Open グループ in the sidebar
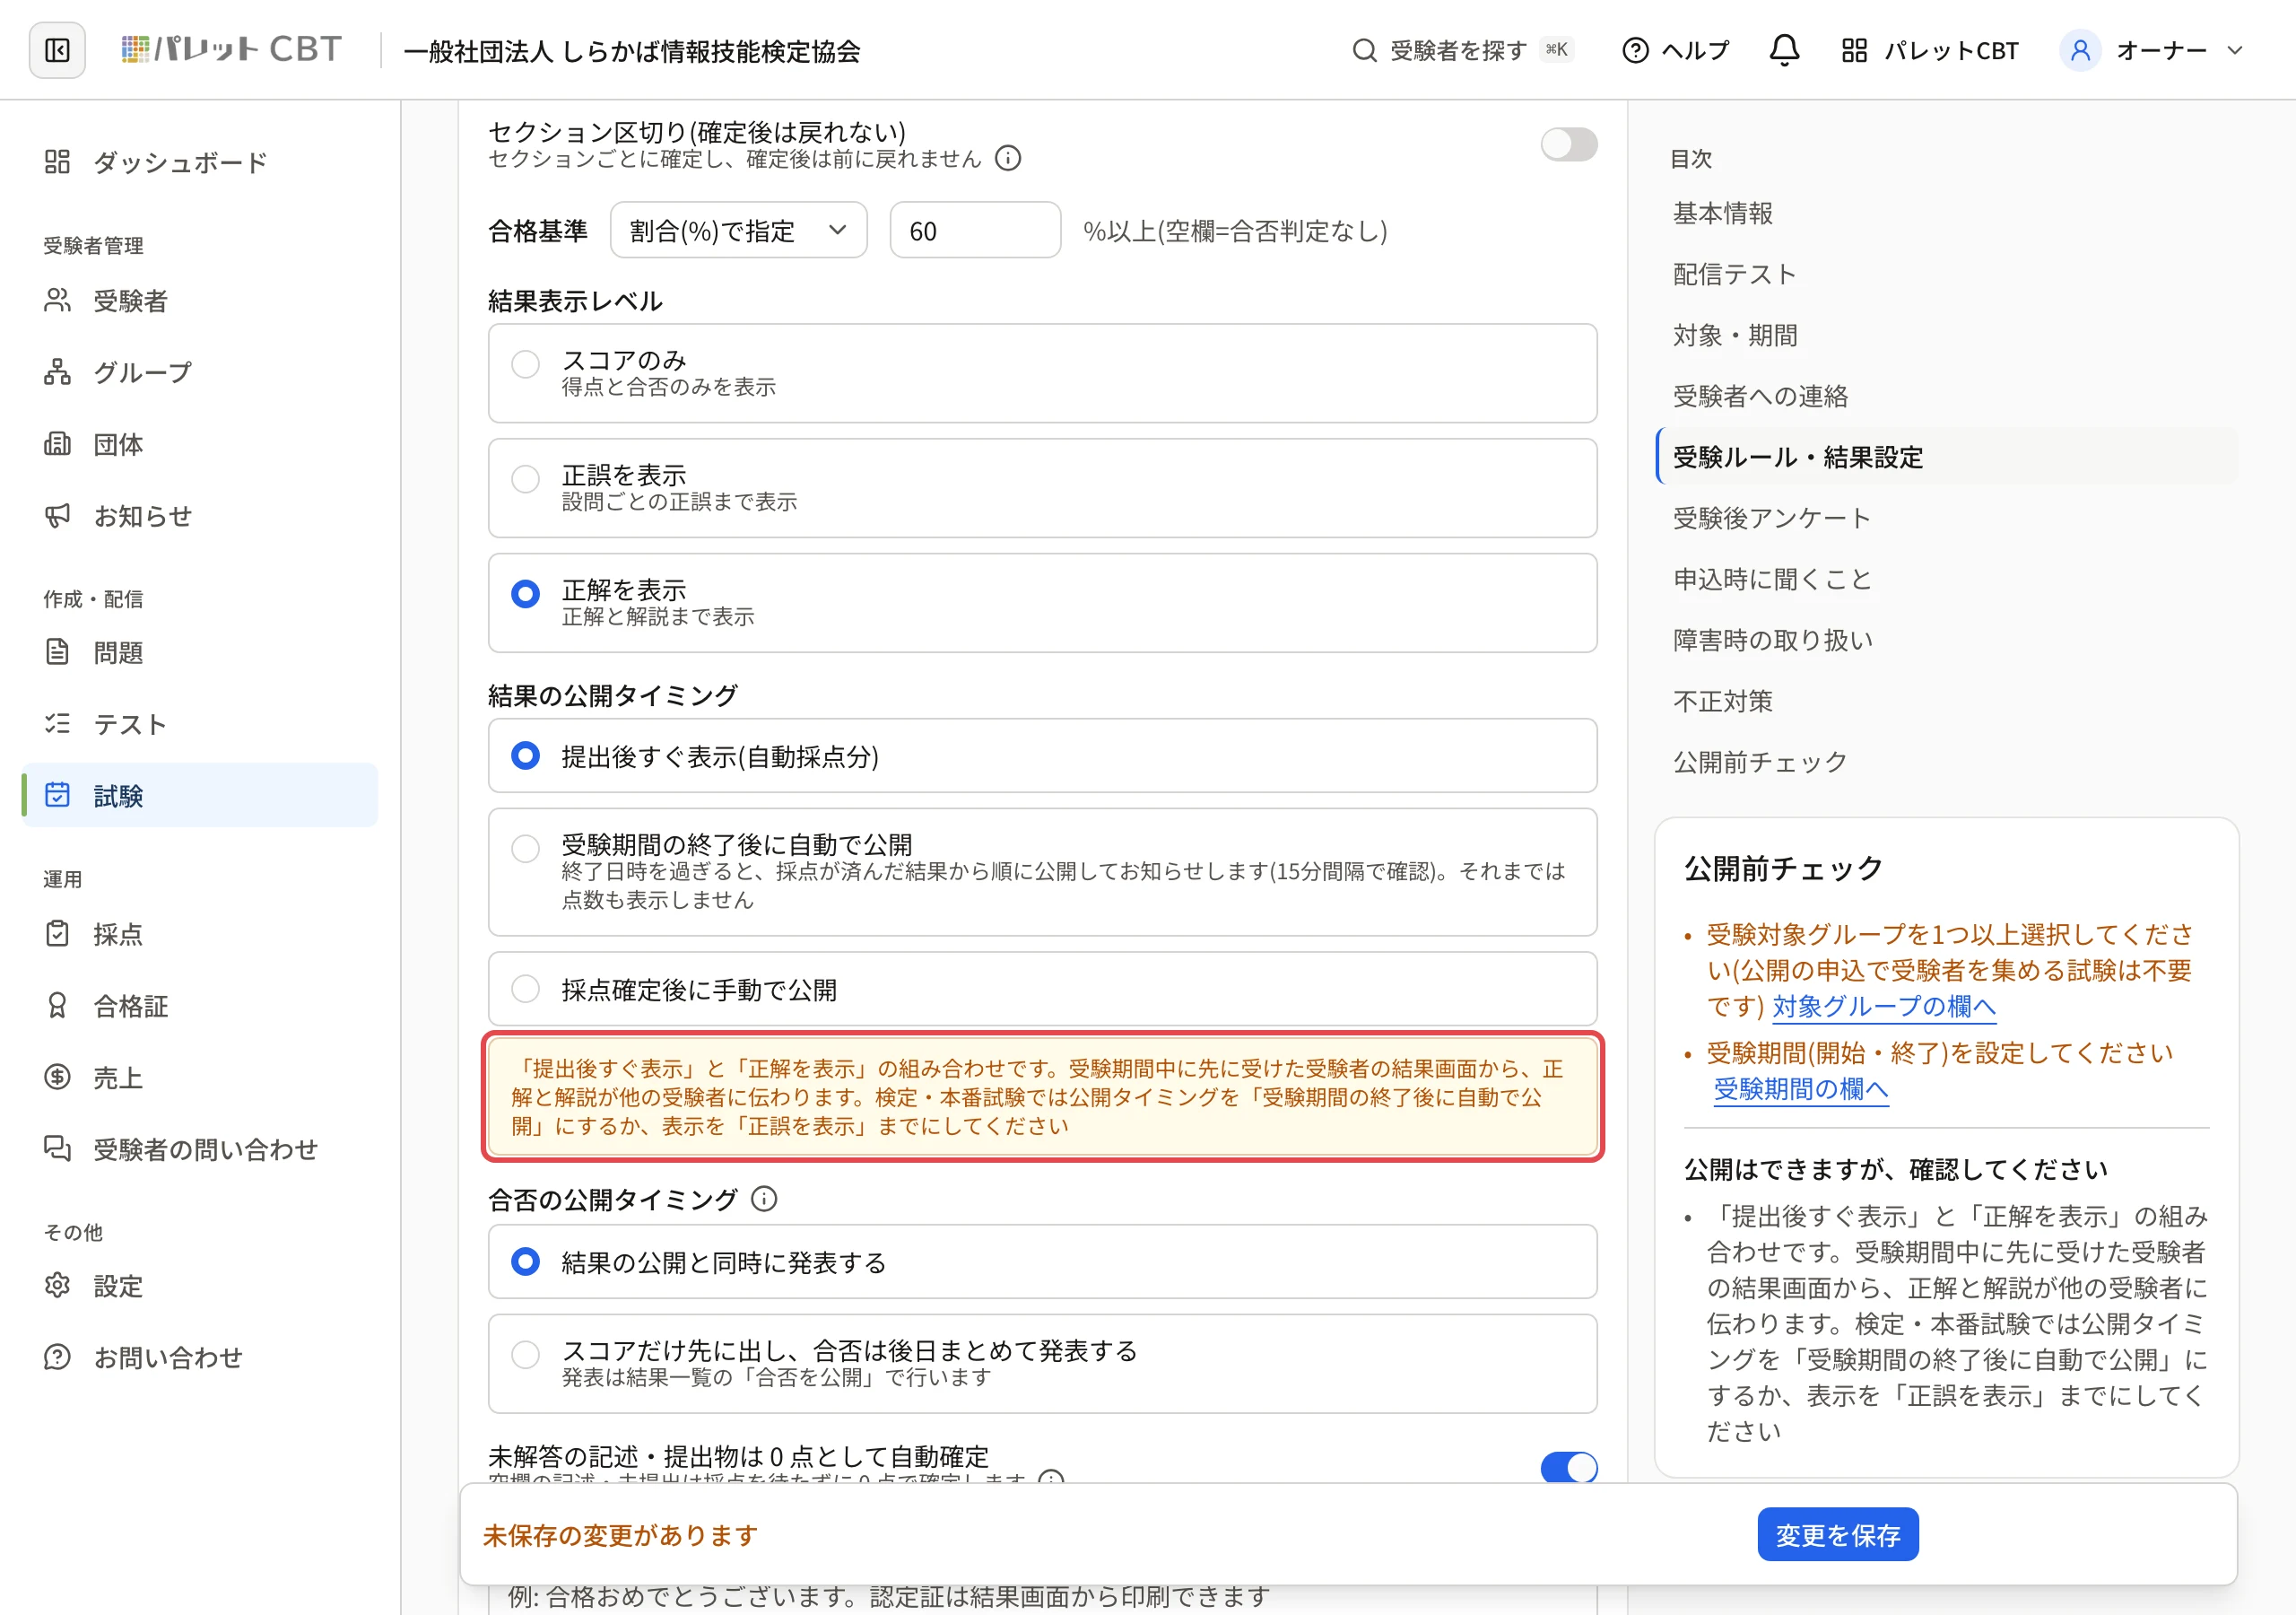 200,372
